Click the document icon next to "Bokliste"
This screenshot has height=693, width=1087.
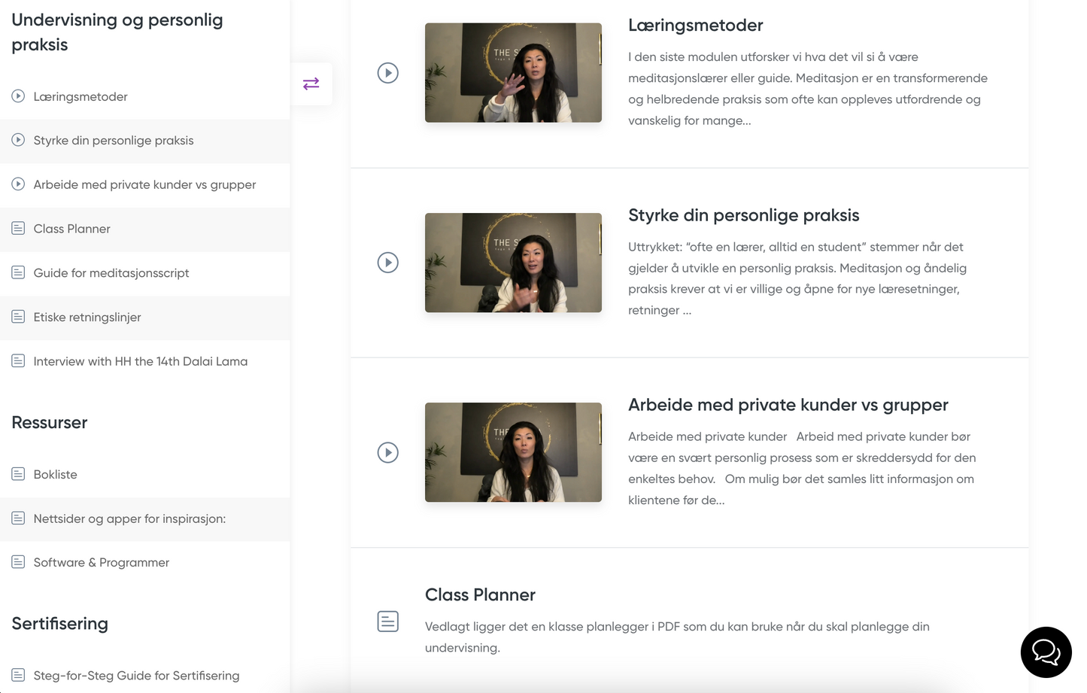click(17, 474)
